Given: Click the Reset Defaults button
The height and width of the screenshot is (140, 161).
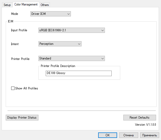Looking at the screenshot, I should 139,118.
